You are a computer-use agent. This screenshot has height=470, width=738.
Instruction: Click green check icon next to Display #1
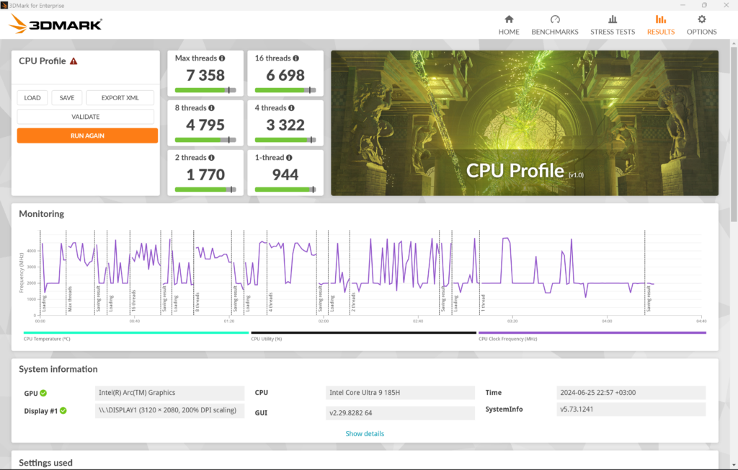(63, 410)
